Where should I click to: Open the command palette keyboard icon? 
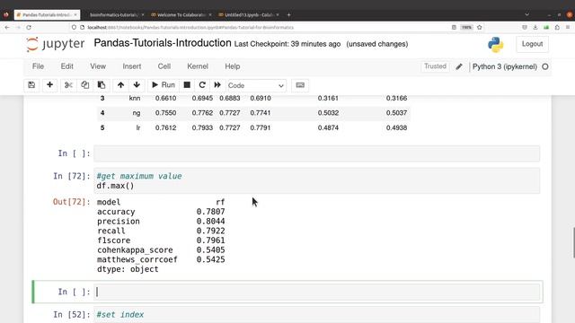tap(300, 85)
